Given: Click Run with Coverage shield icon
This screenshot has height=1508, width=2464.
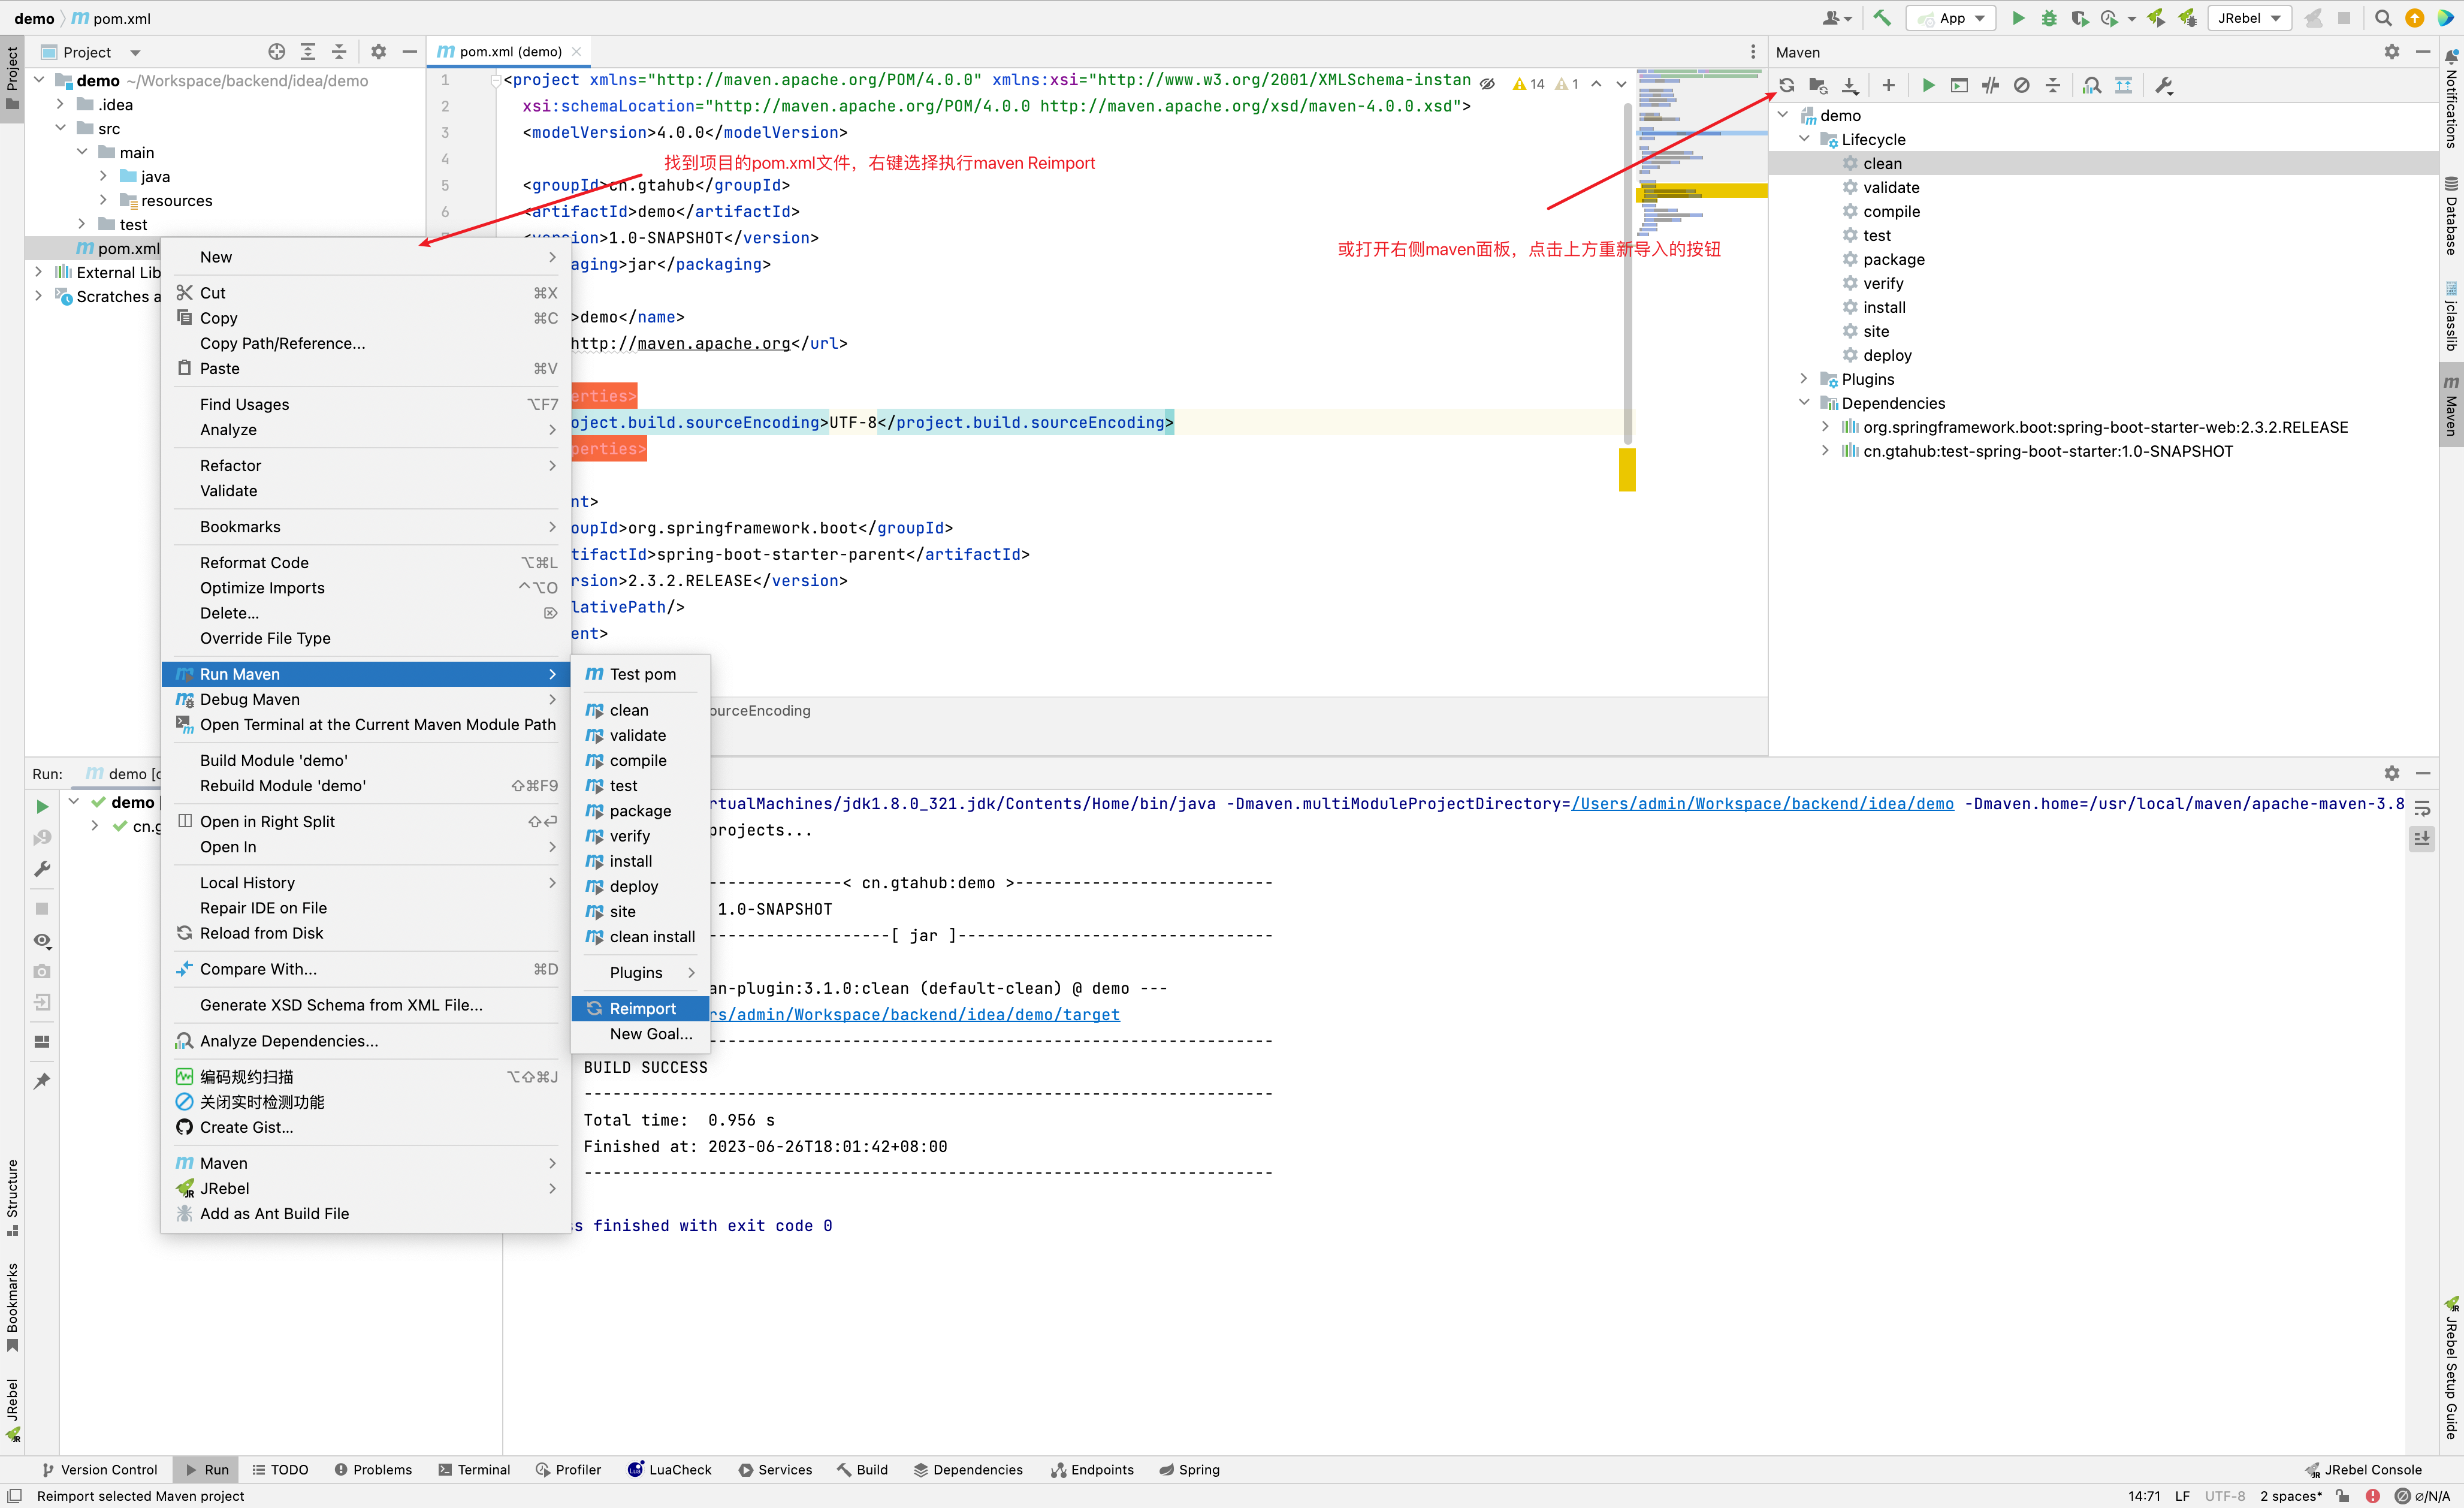Looking at the screenshot, I should (2080, 18).
